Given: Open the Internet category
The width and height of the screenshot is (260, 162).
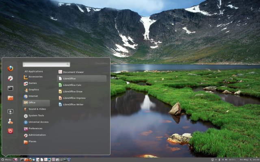Looking at the screenshot, I should coord(33,96).
